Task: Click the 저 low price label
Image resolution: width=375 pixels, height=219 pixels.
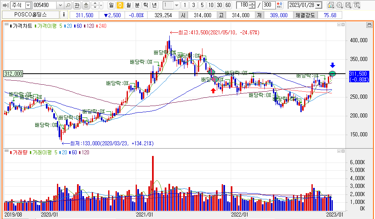Action: coord(259,15)
